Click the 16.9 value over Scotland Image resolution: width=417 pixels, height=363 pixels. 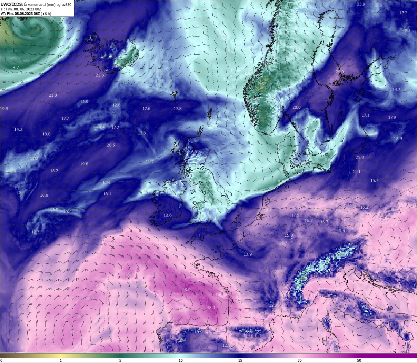pos(193,152)
